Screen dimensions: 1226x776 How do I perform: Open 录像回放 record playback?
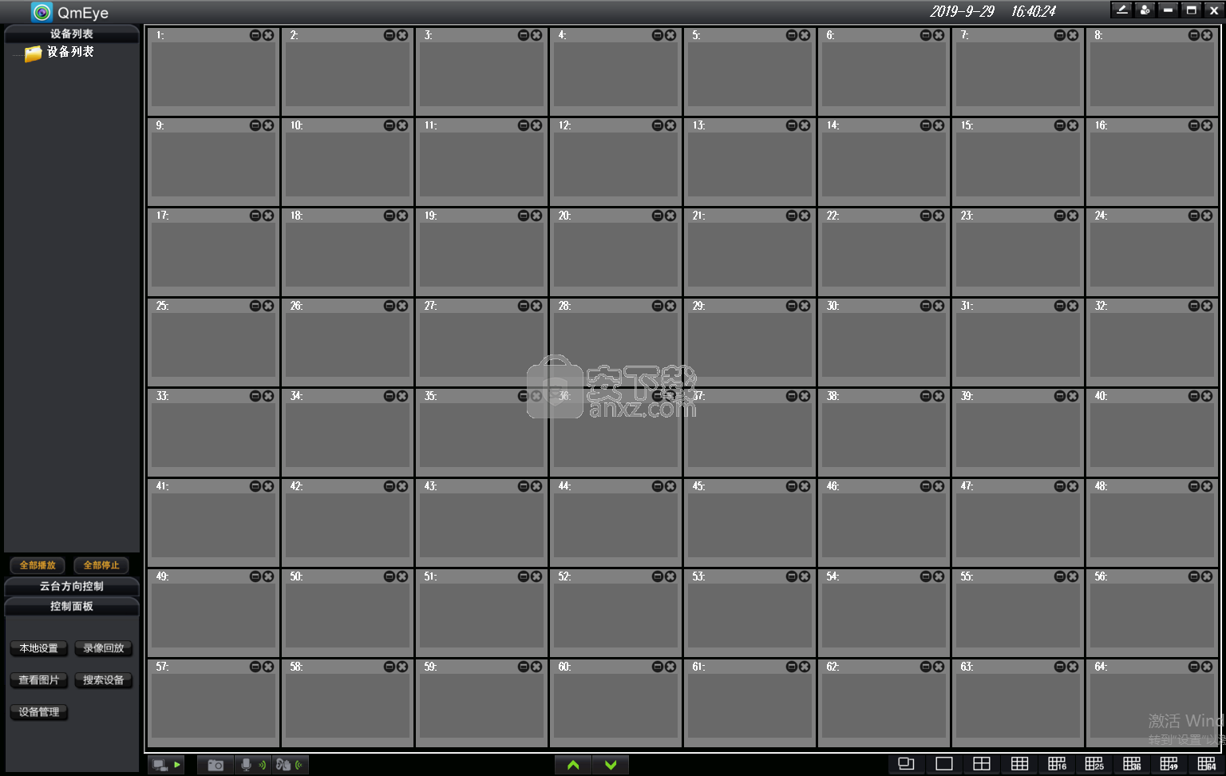[104, 648]
